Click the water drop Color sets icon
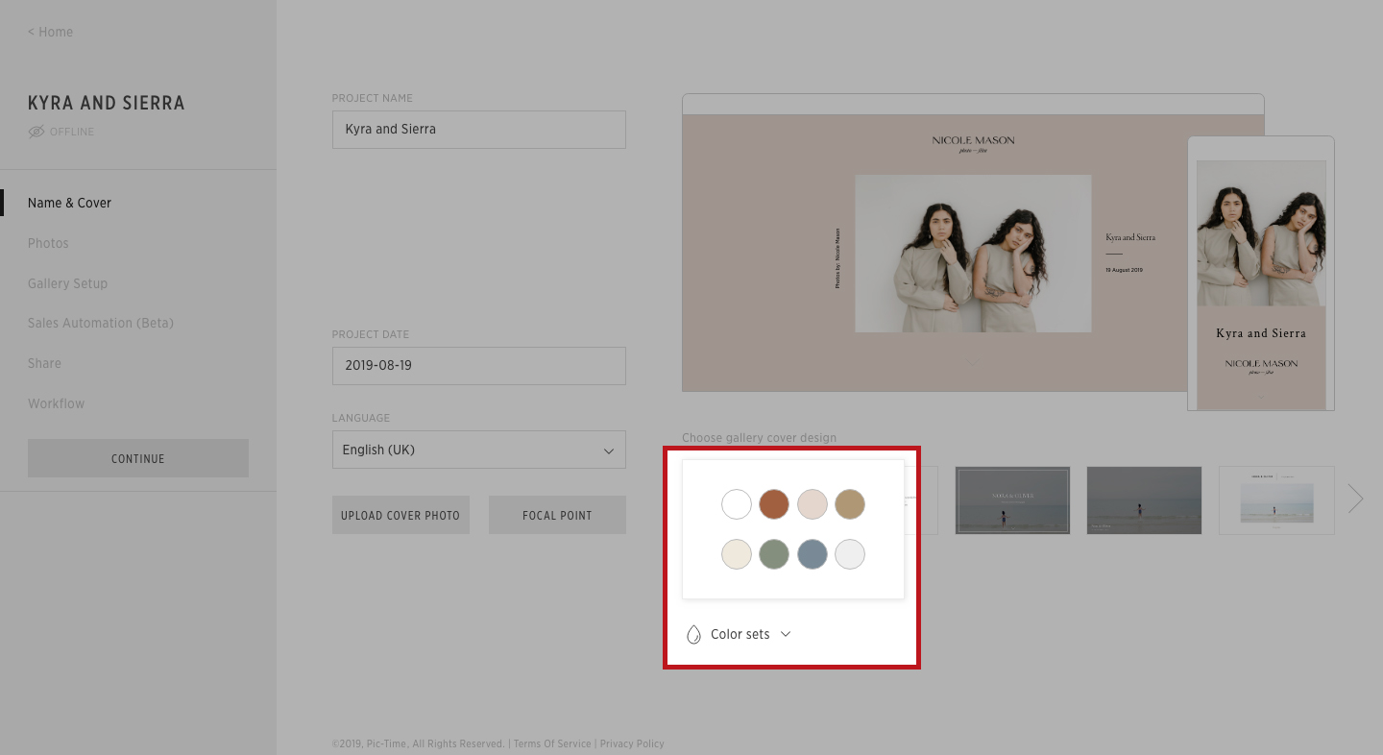1383x755 pixels. click(693, 635)
